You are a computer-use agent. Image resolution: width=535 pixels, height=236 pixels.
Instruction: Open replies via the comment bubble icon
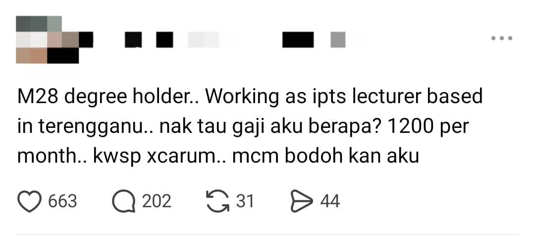(123, 201)
